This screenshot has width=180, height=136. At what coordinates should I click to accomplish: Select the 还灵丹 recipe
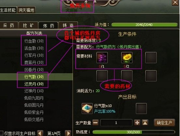pos(34,84)
